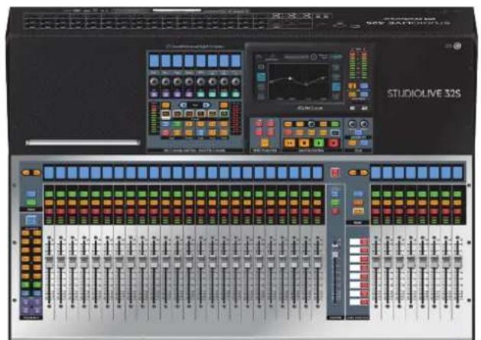The height and width of the screenshot is (340, 481).
Task: Click the left-side previous bank orange arrow button
Action: tap(26, 173)
